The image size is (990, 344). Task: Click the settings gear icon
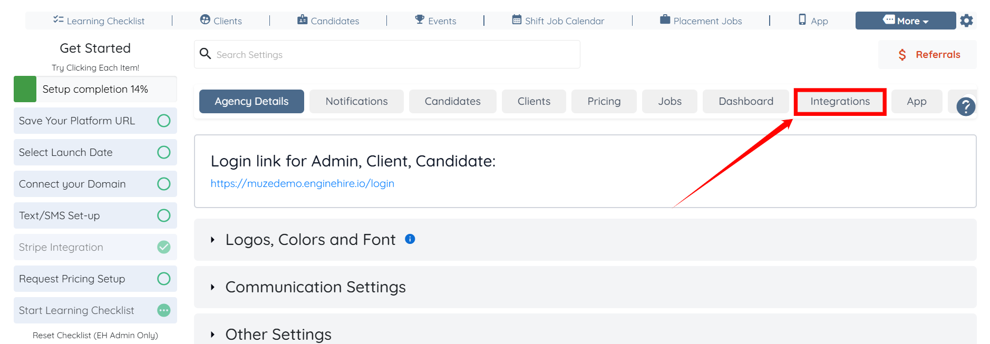966,21
